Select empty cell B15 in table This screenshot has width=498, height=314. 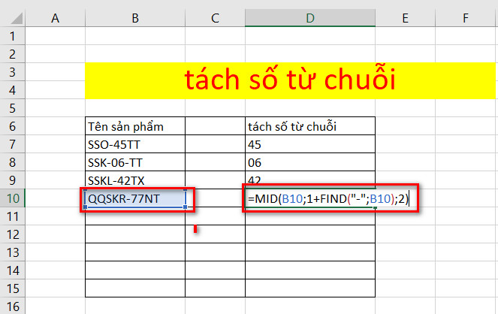(135, 288)
